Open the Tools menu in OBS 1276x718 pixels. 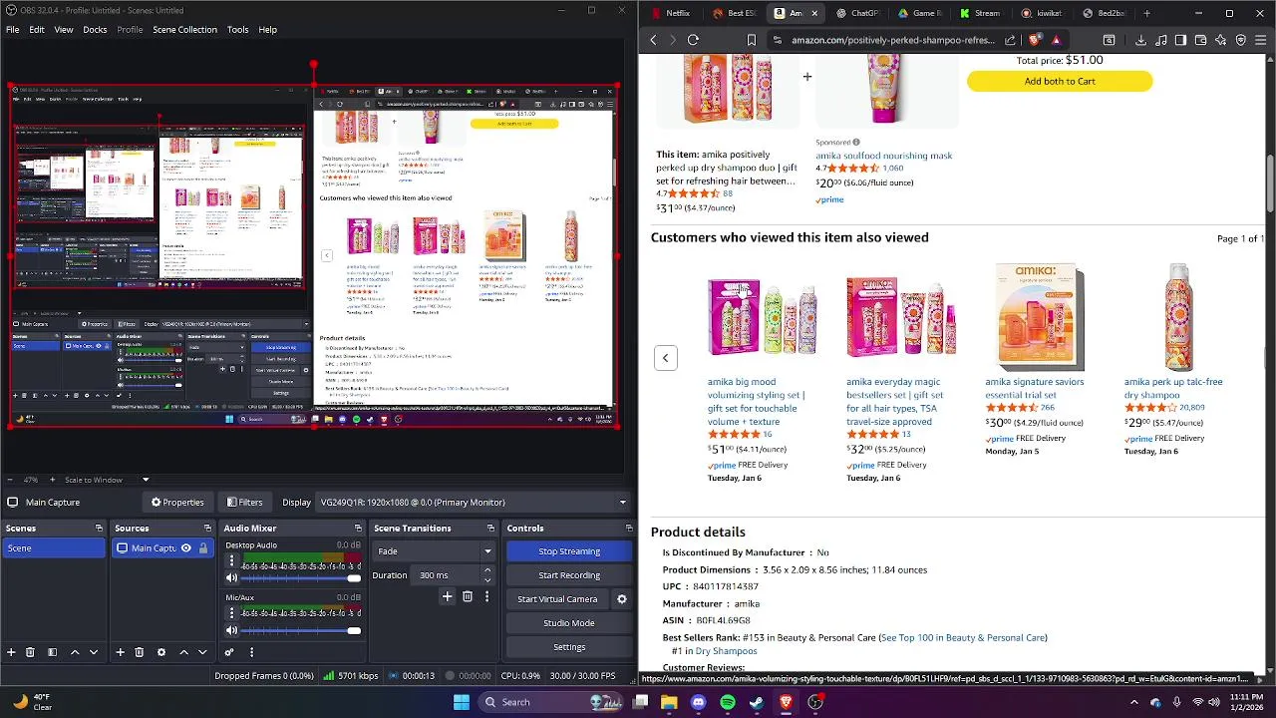tap(237, 30)
